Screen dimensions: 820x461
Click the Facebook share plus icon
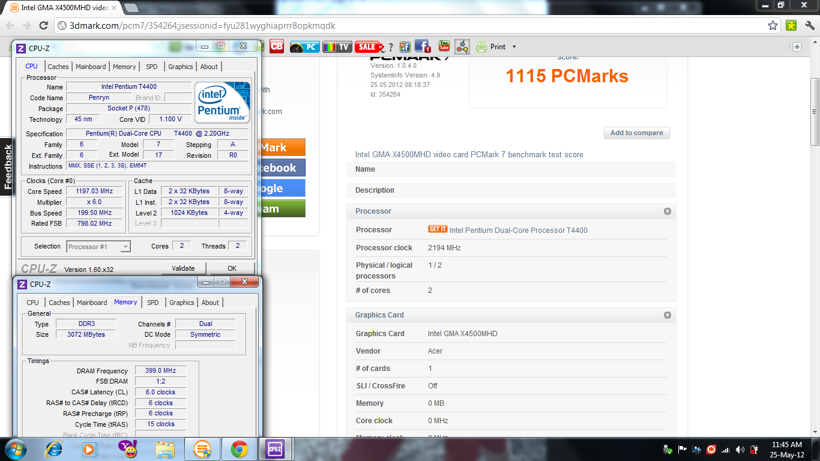405,47
